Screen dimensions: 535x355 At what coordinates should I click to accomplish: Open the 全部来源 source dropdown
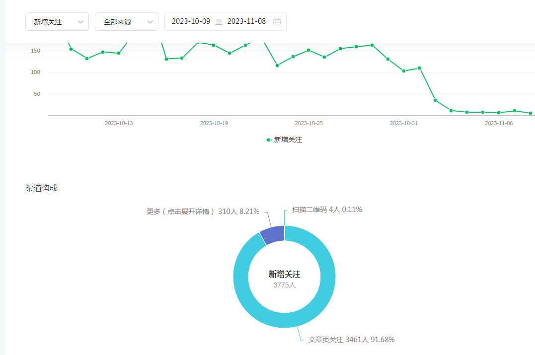coord(127,22)
